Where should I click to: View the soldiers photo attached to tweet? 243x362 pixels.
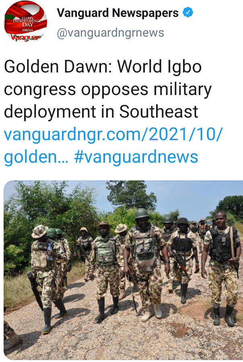click(123, 270)
